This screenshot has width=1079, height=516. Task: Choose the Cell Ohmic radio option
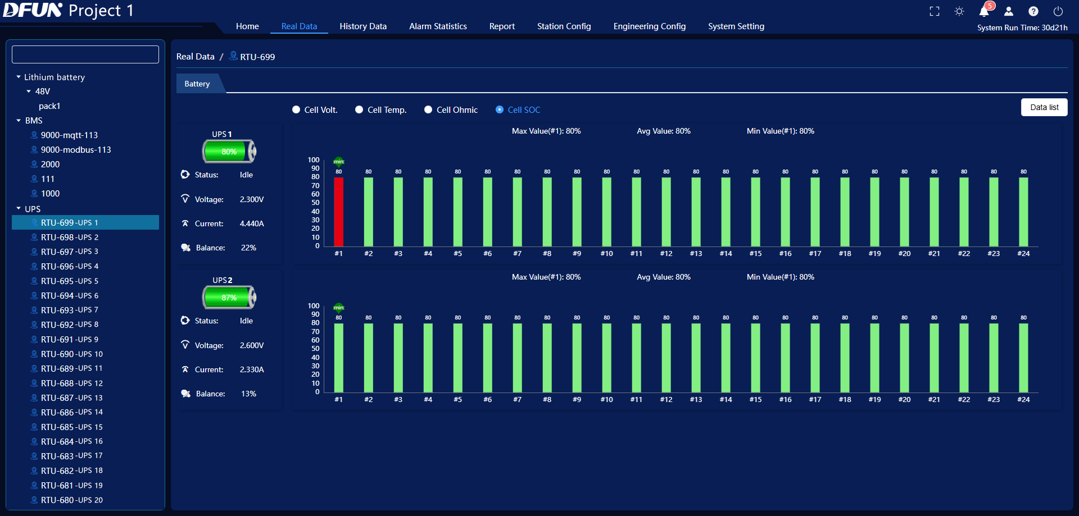428,110
